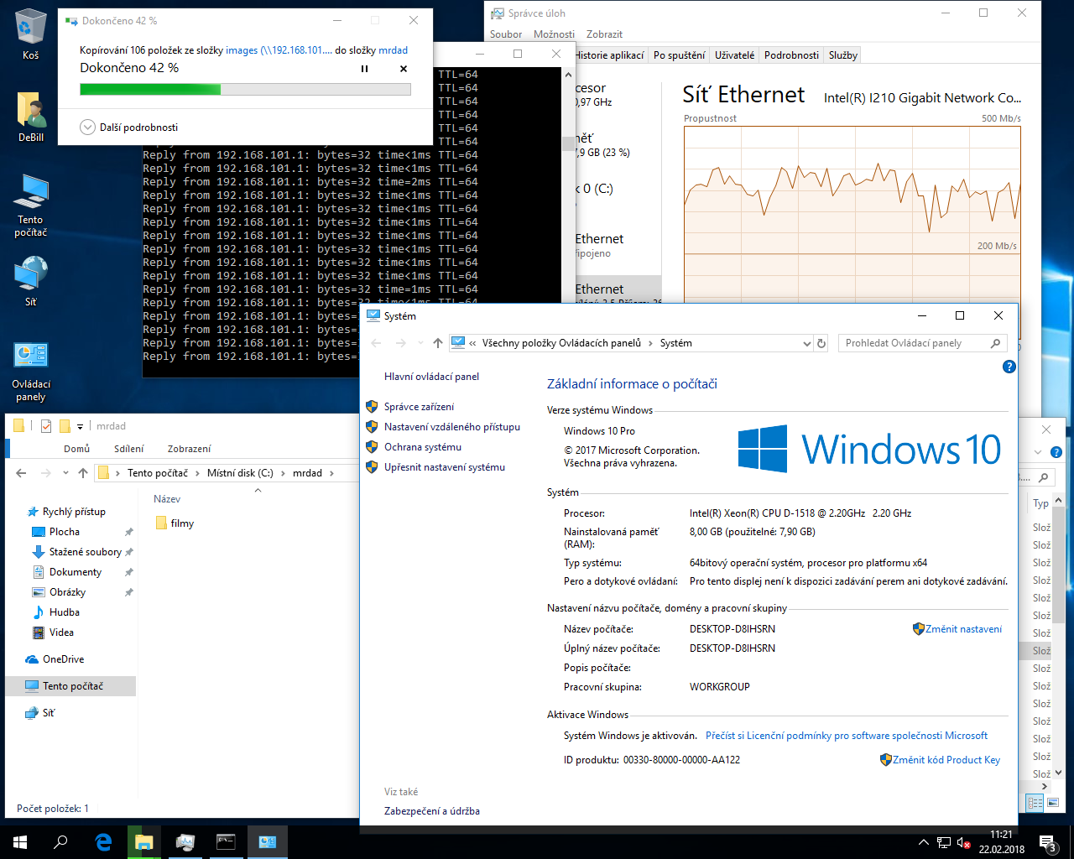
Task: Switch to details view in the background Explorer window
Action: [x=1035, y=803]
